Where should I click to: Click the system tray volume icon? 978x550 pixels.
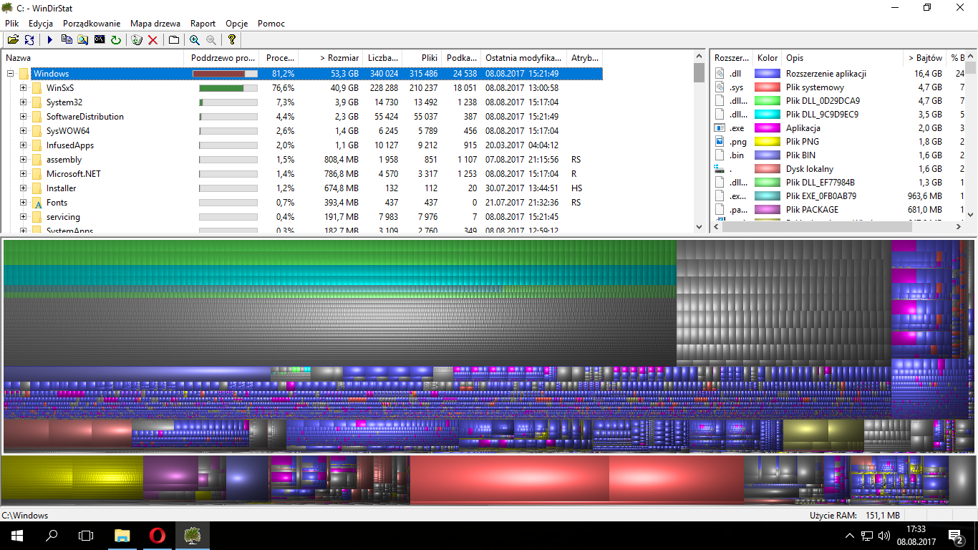883,536
